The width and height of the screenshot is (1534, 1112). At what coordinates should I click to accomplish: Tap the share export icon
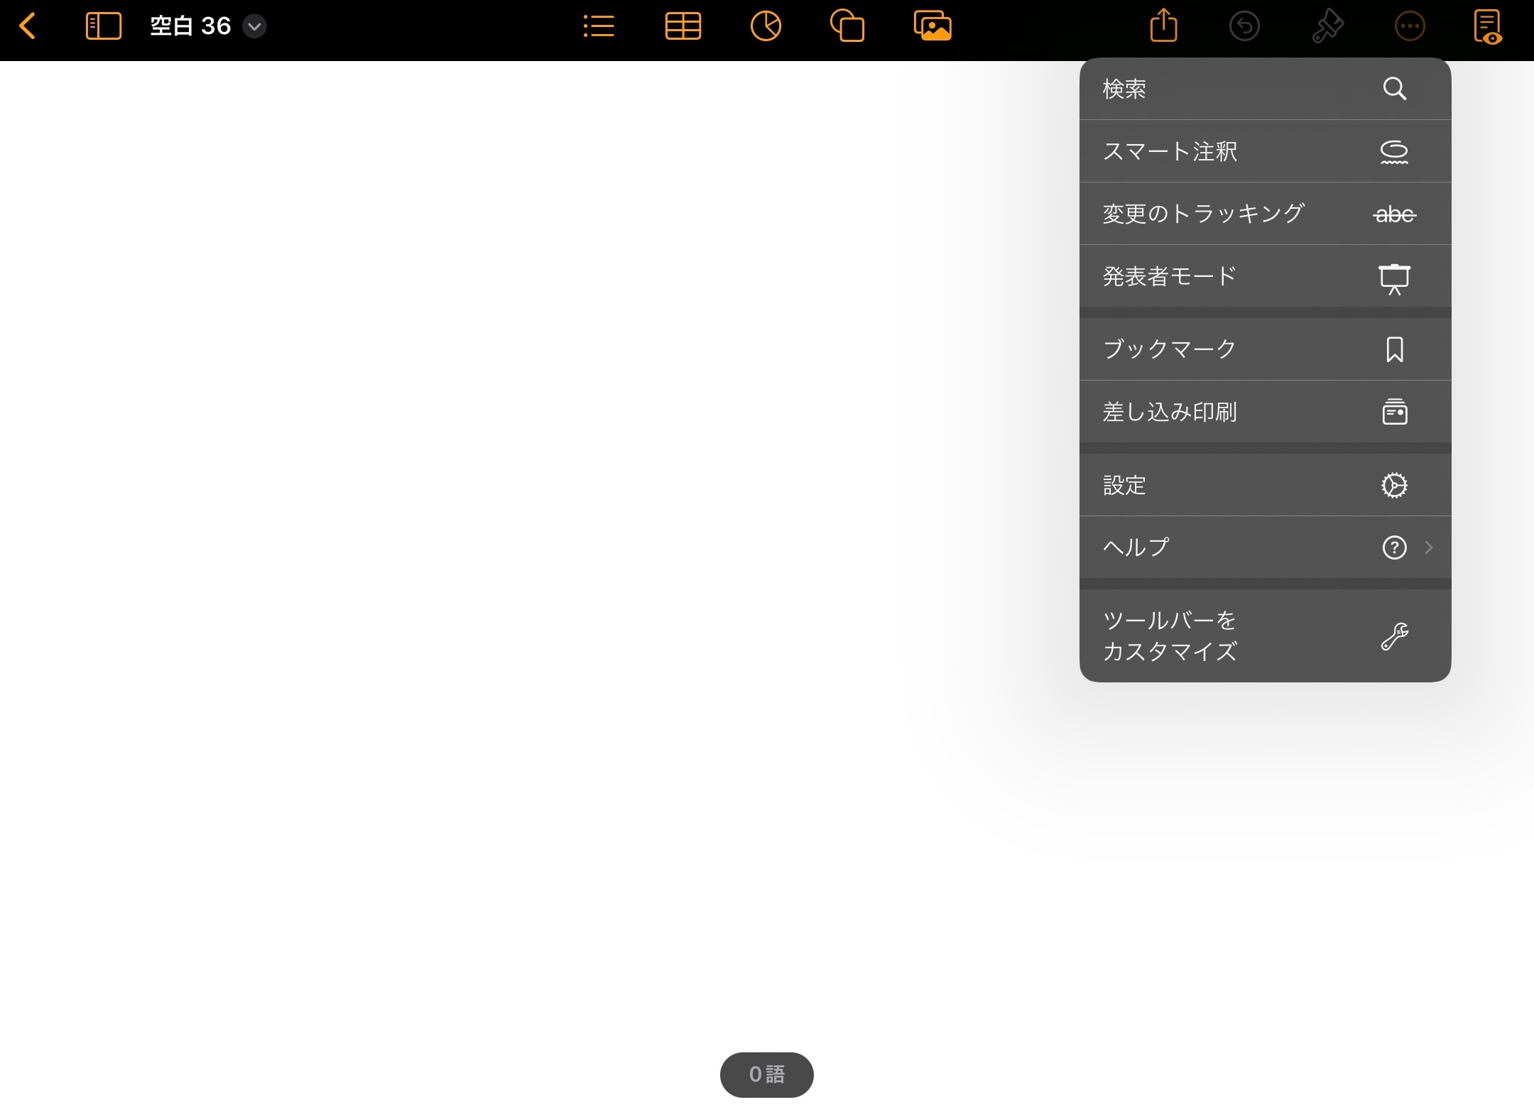click(1163, 27)
